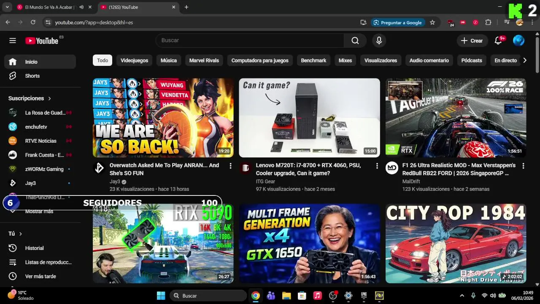Click Mostrar más in subscriptions
Image resolution: width=540 pixels, height=304 pixels.
40,211
